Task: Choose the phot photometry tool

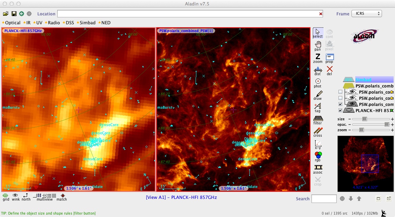Action: coord(318,83)
